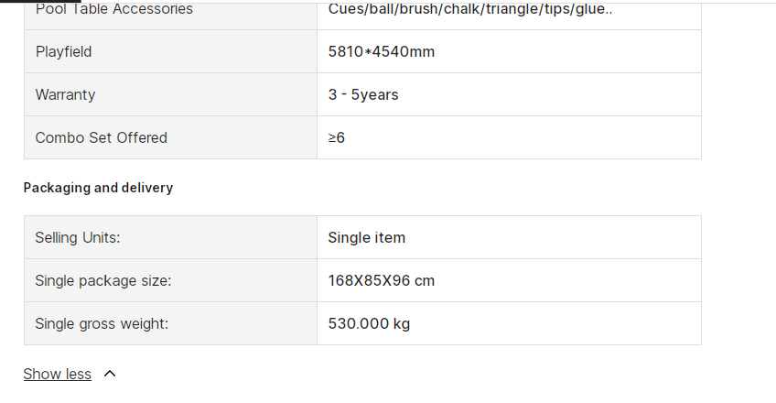Click the 5810*4540mm playfield value
The height and width of the screenshot is (403, 776).
pos(381,51)
